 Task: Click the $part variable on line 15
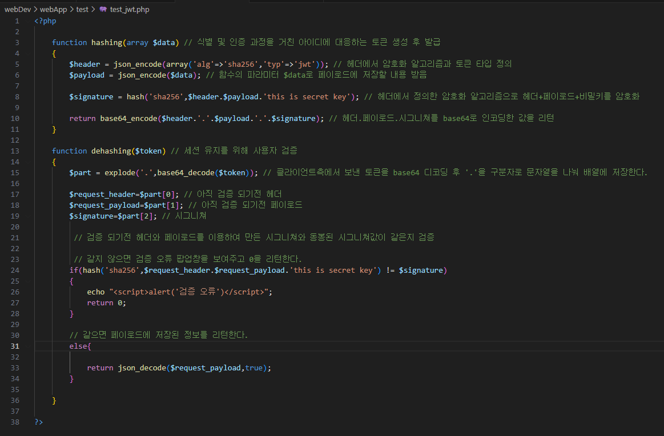point(80,173)
